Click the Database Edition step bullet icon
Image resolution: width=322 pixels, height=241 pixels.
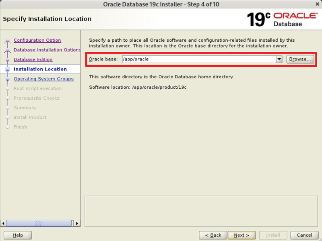[x=8, y=59]
